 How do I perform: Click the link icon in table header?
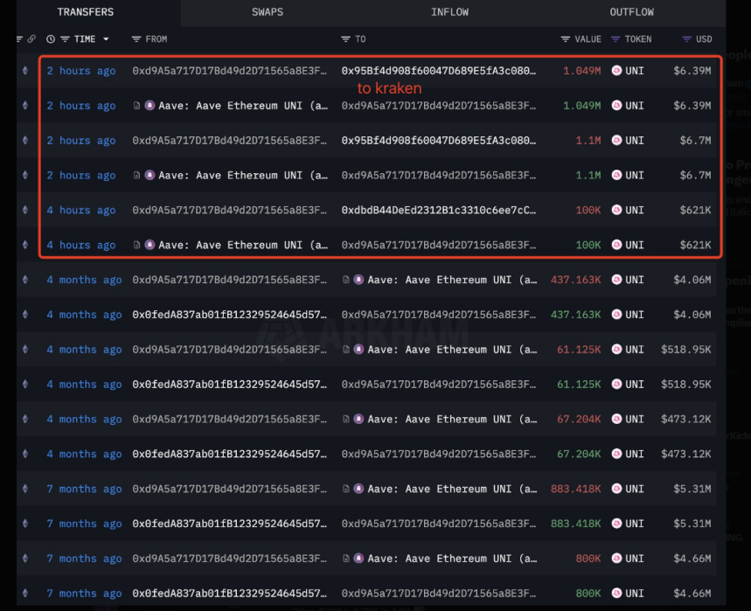tap(31, 39)
